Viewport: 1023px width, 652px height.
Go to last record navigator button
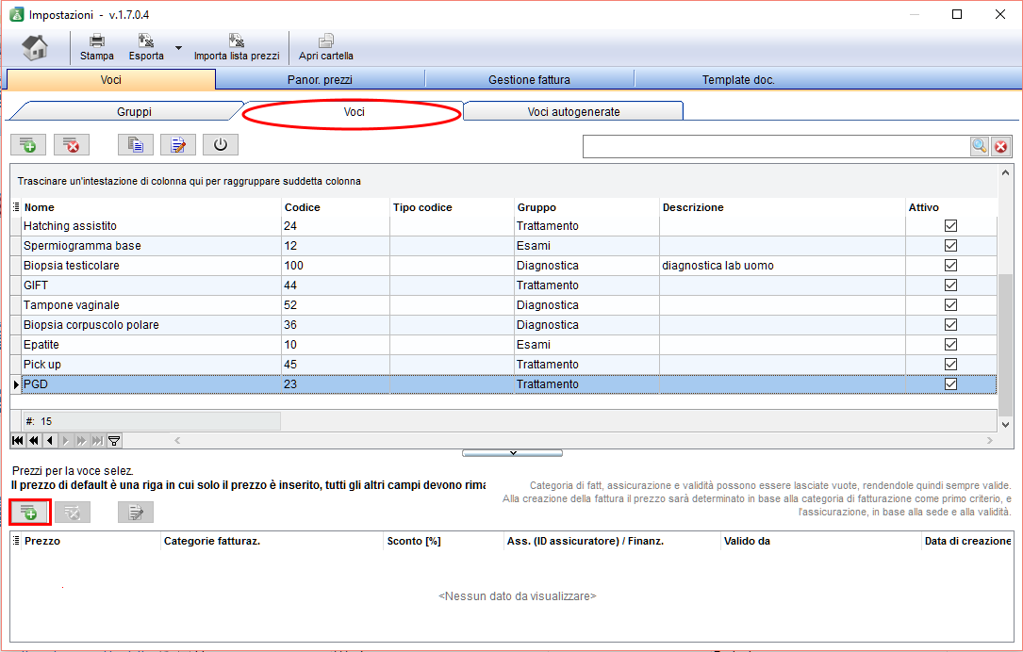(x=97, y=441)
